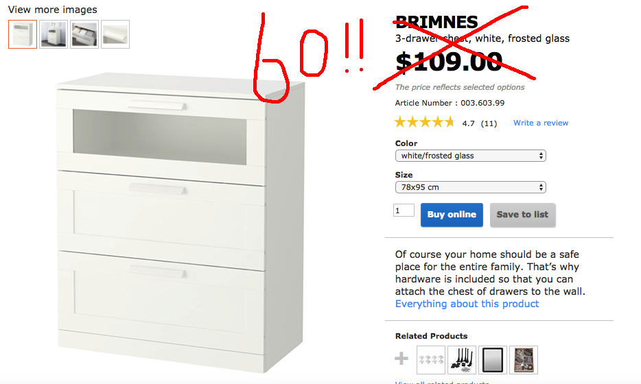This screenshot has width=641, height=384.
Task: Focus the quantity input field
Action: 404,211
